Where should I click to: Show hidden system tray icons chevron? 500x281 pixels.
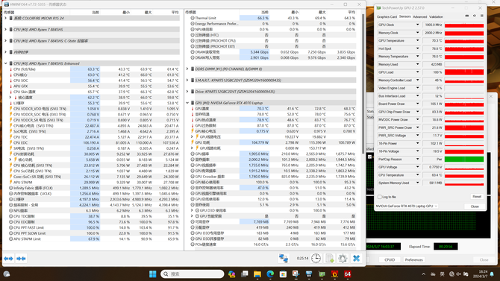click(x=423, y=274)
